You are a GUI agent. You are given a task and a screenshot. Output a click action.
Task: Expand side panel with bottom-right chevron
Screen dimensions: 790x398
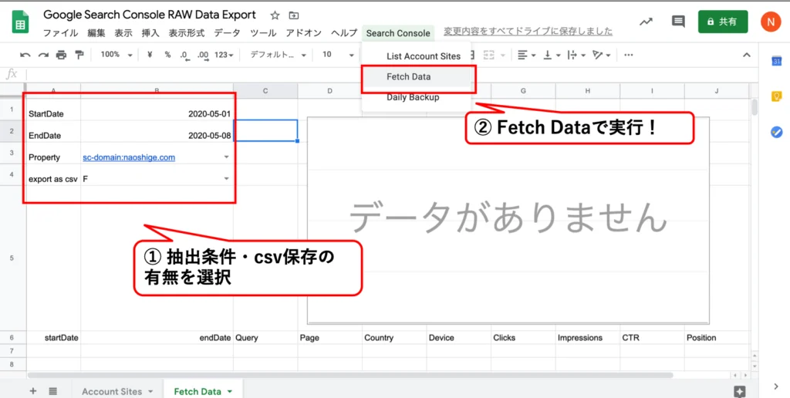tap(776, 386)
